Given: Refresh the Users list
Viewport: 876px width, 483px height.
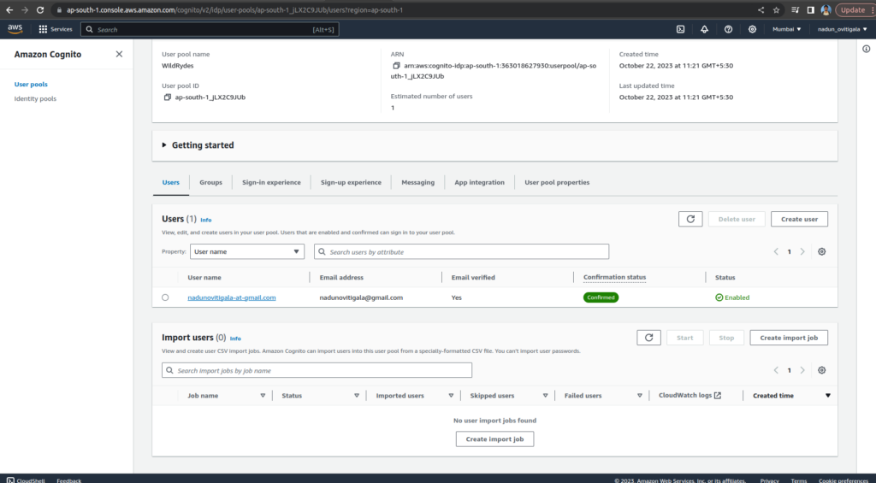Looking at the screenshot, I should pos(690,219).
